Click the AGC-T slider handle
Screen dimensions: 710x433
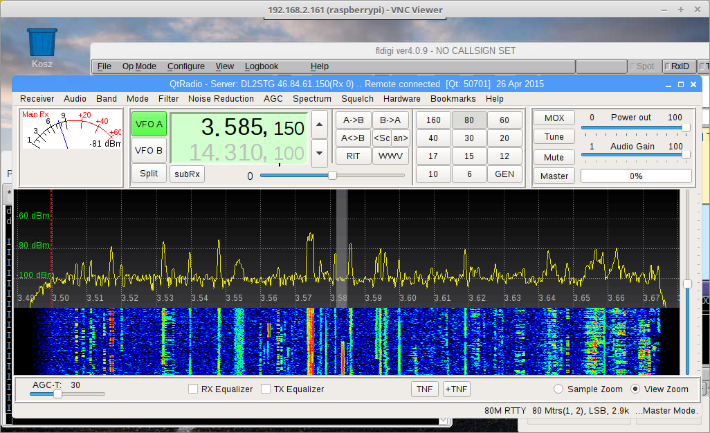point(57,394)
